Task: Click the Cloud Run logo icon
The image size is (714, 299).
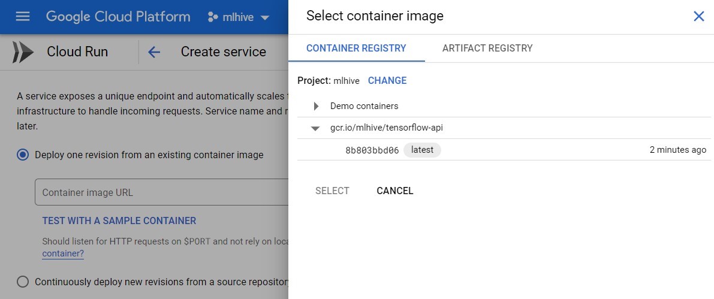Action: pyautogui.click(x=23, y=52)
